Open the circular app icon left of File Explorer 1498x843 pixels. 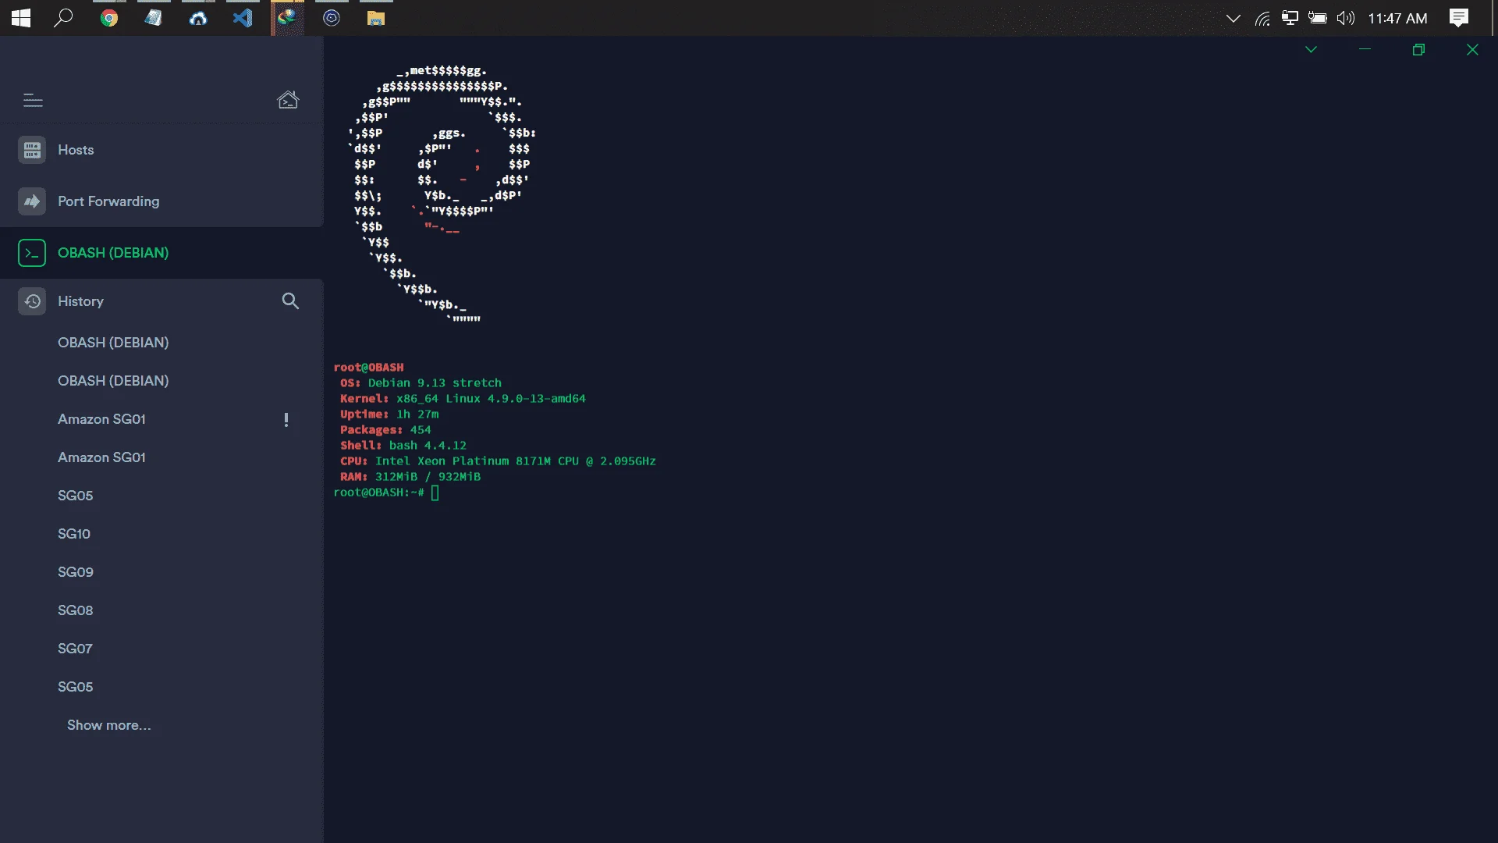point(332,18)
